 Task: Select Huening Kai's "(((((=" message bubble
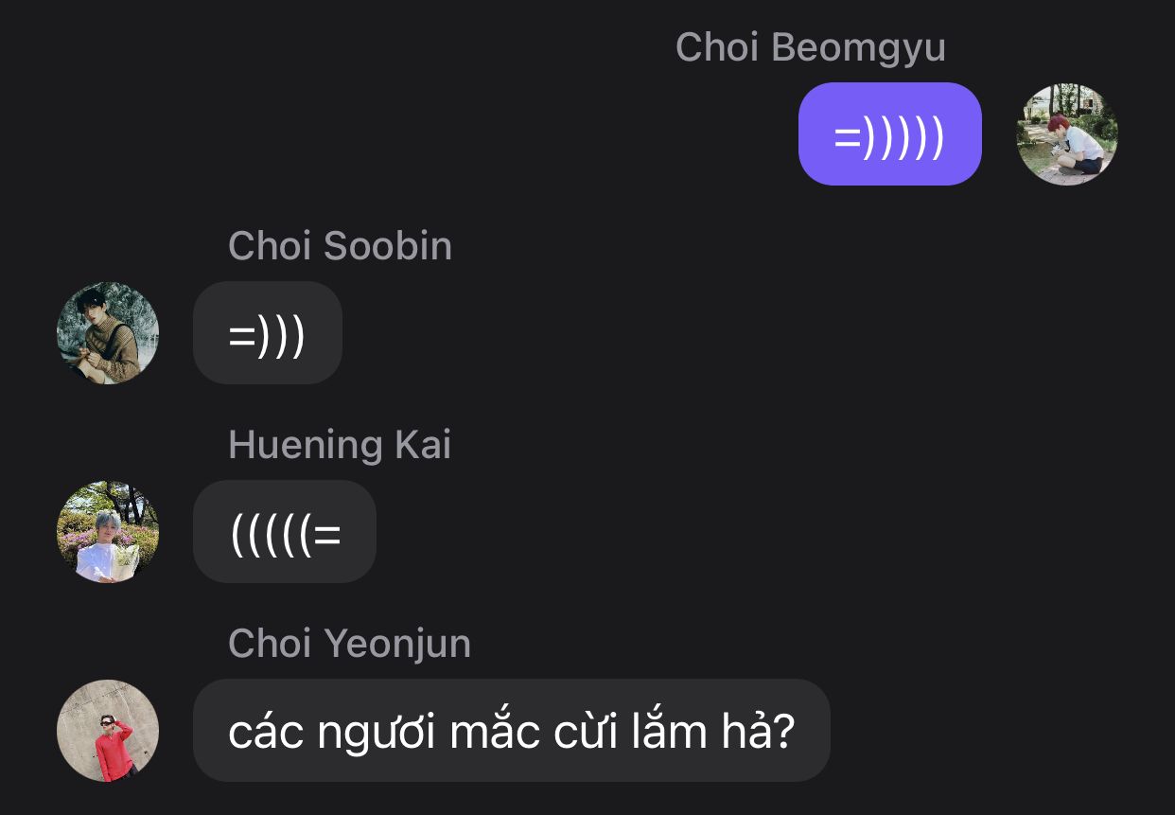tap(285, 532)
